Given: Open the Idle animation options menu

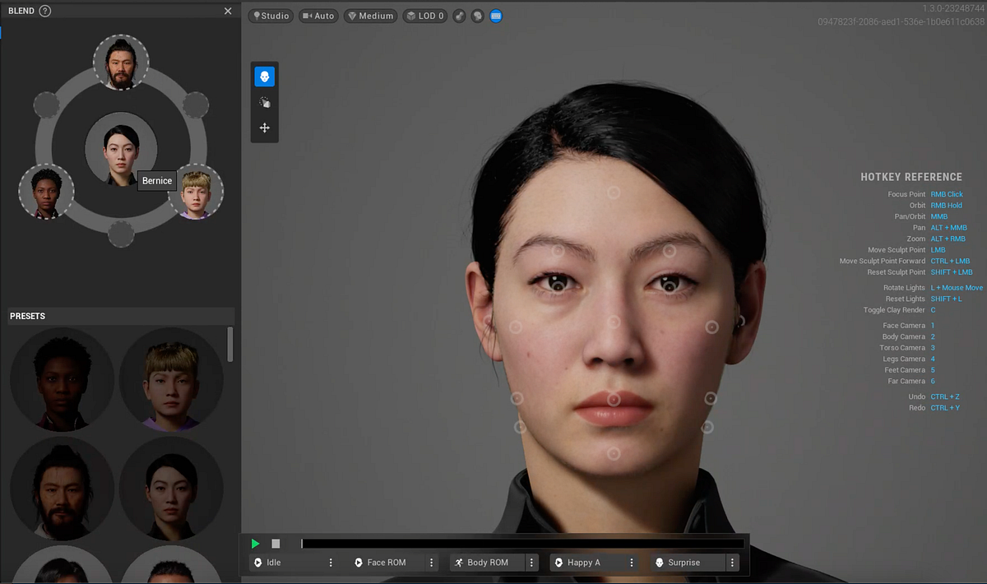Looking at the screenshot, I should coord(331,562).
